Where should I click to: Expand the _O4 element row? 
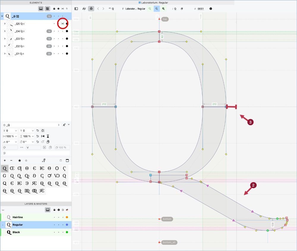coord(5,31)
